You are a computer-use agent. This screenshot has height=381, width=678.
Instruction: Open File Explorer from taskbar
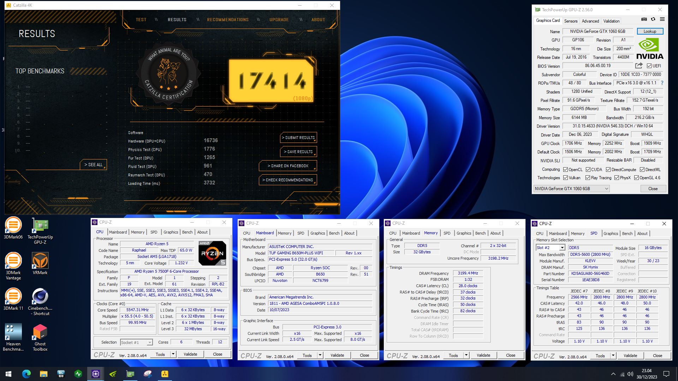43,374
